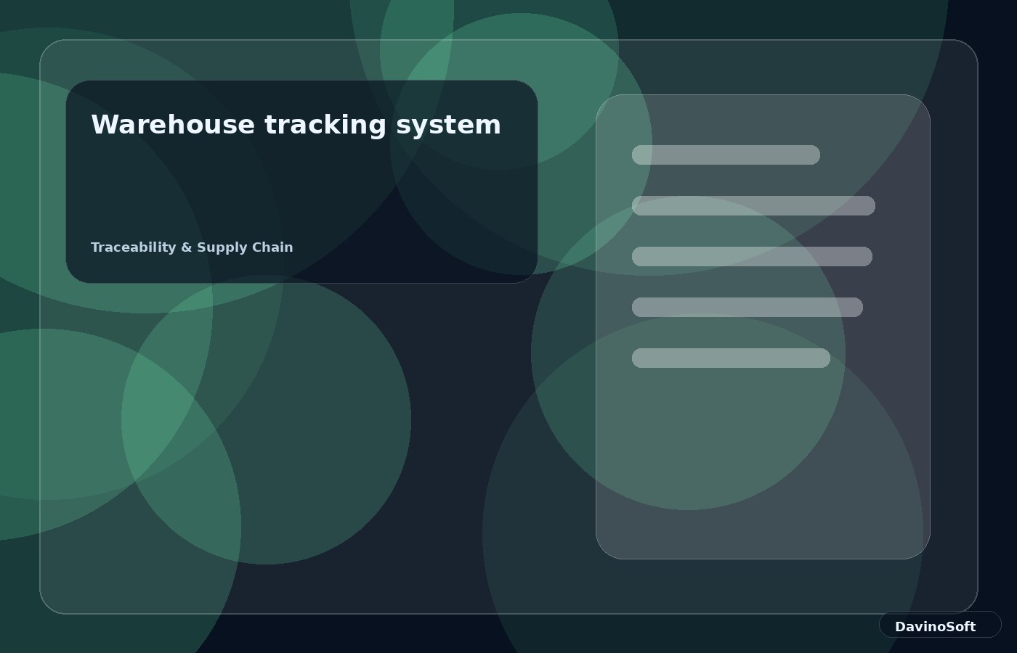
Task: Select the Traceability & Supply Chain subtitle
Action: (x=192, y=247)
